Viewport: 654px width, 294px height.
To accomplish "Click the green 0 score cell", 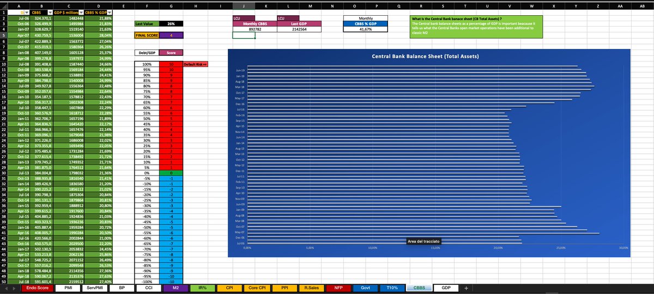I will (x=172, y=173).
